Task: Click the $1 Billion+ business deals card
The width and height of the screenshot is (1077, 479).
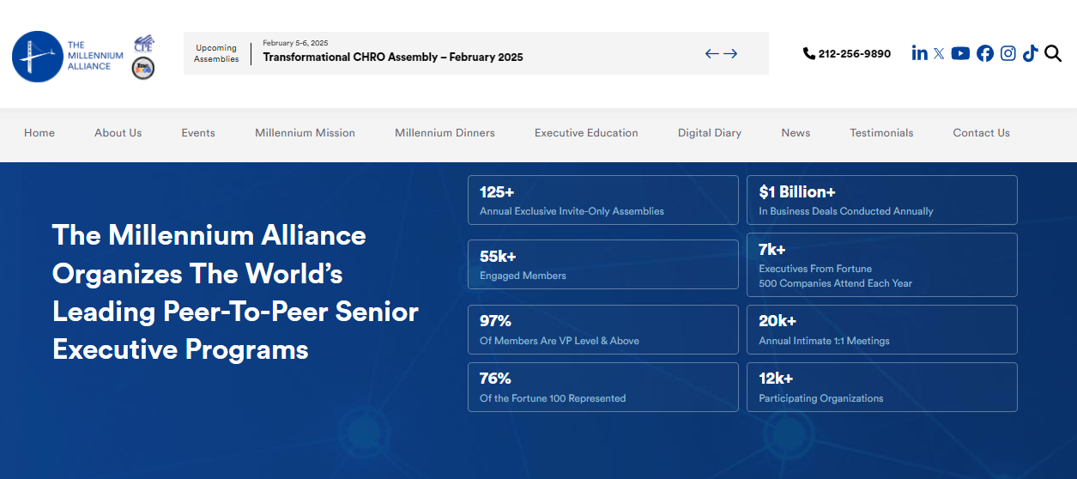Action: (x=881, y=200)
